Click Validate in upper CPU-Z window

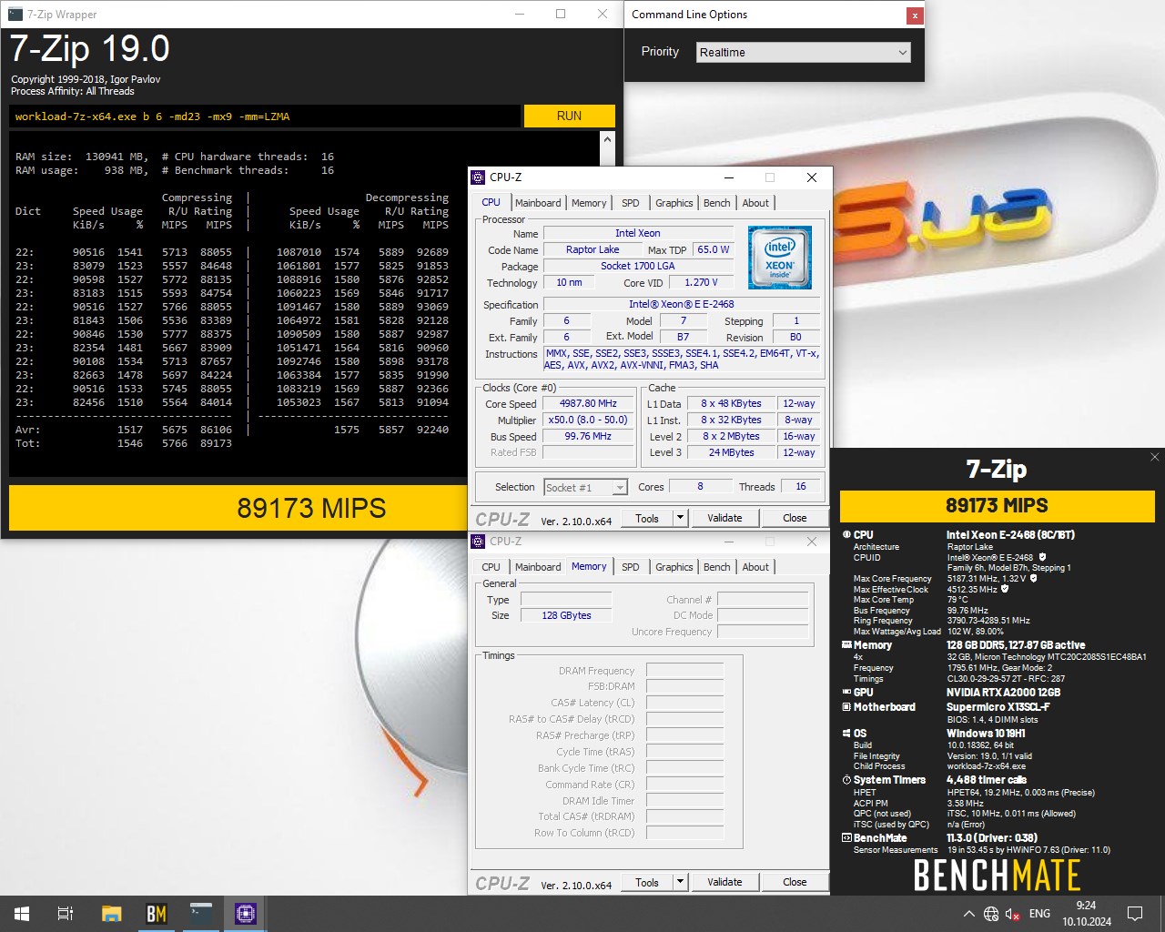click(724, 518)
